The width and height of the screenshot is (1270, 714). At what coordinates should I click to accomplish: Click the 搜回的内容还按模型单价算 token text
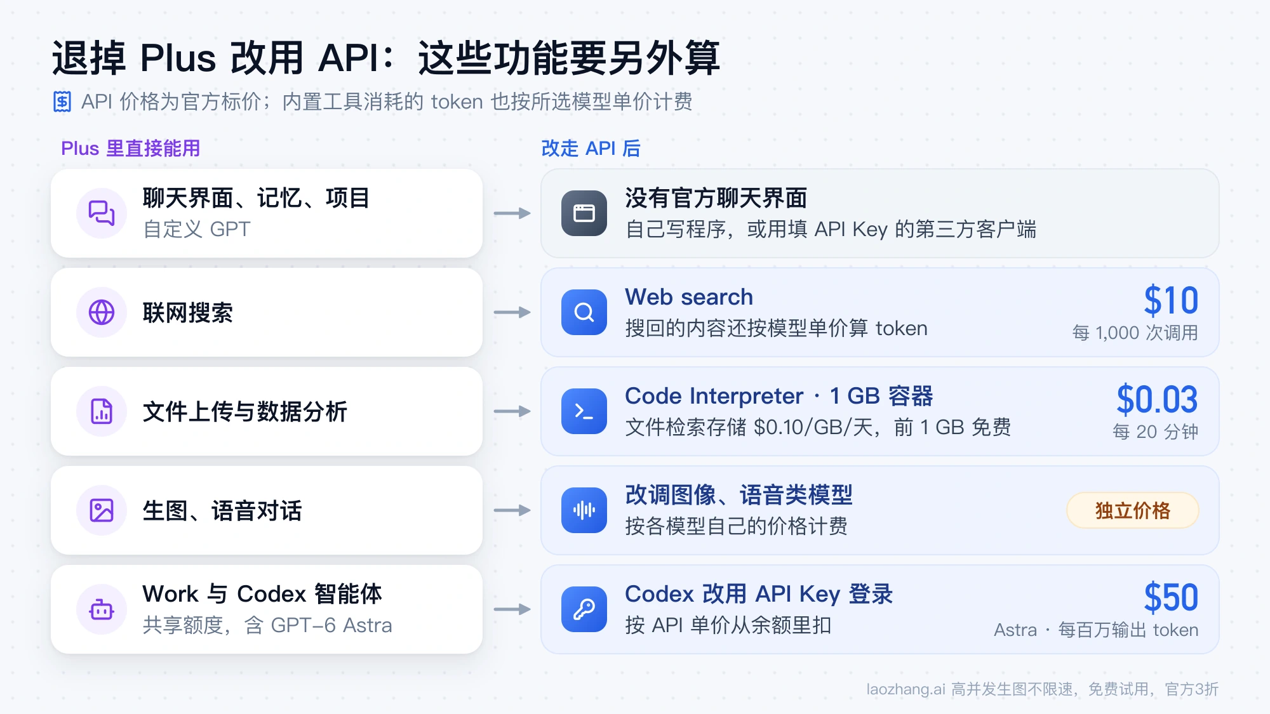(x=776, y=328)
